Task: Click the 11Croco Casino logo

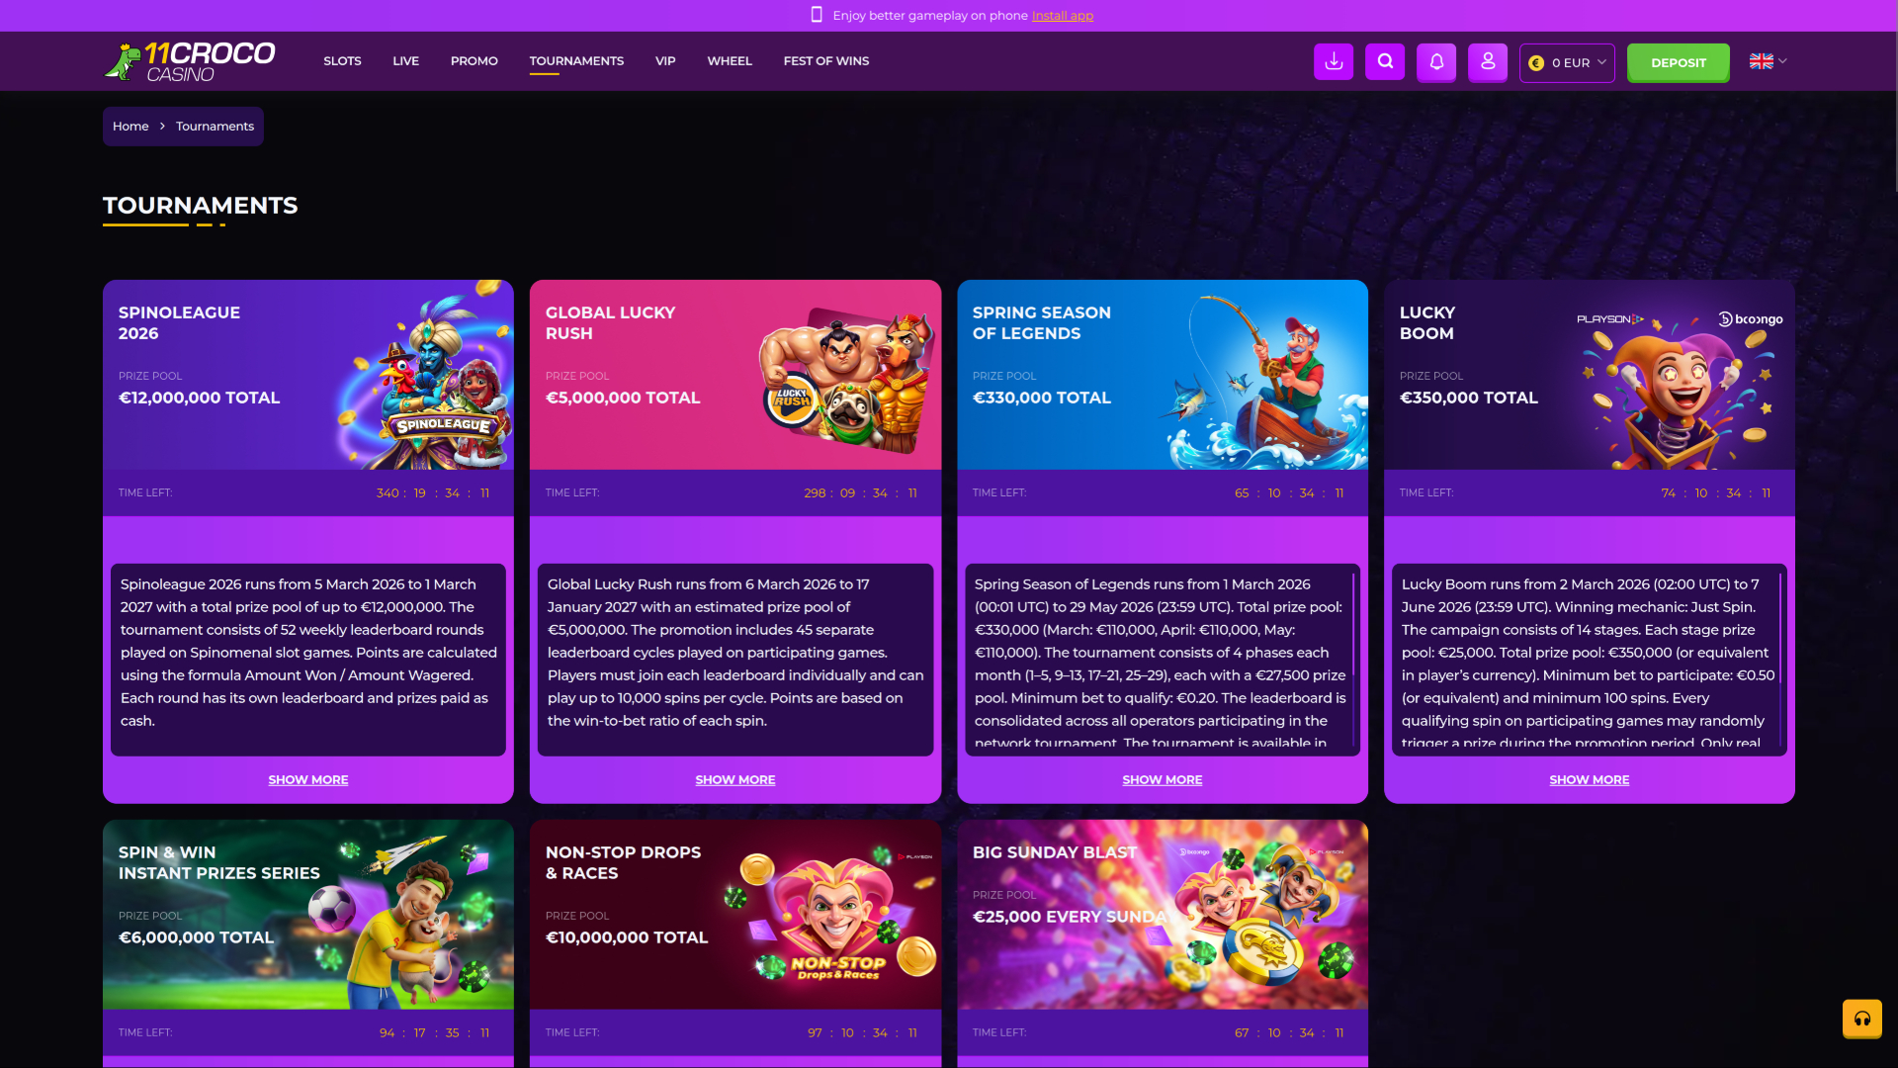Action: click(x=189, y=60)
